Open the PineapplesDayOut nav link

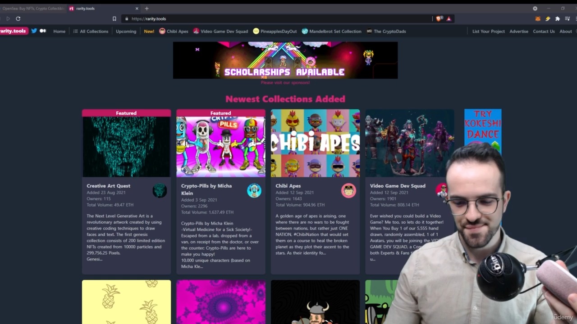click(279, 31)
